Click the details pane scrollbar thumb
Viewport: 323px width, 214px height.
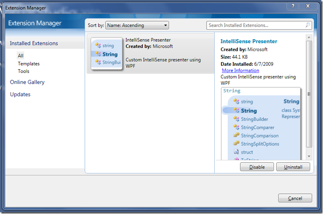(309, 94)
